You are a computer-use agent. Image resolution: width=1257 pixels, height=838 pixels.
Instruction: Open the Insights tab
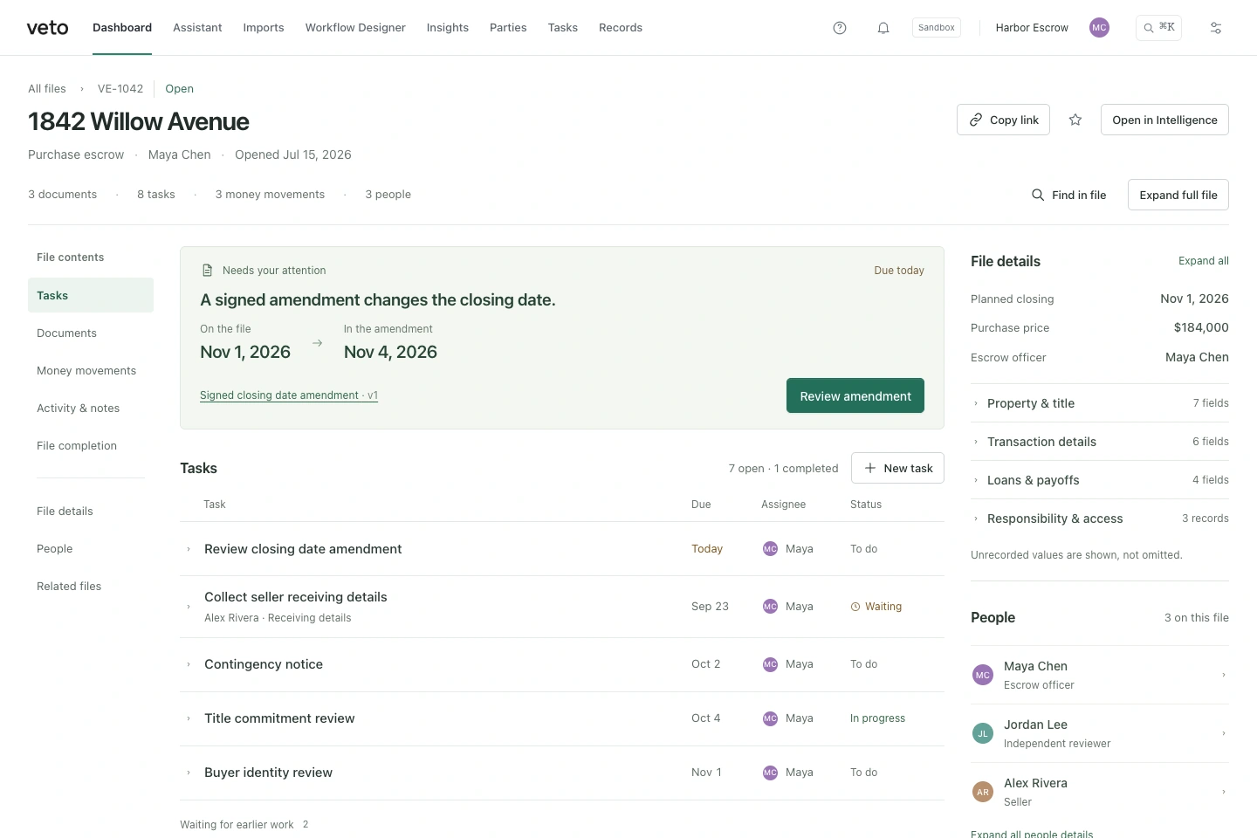pos(448,28)
